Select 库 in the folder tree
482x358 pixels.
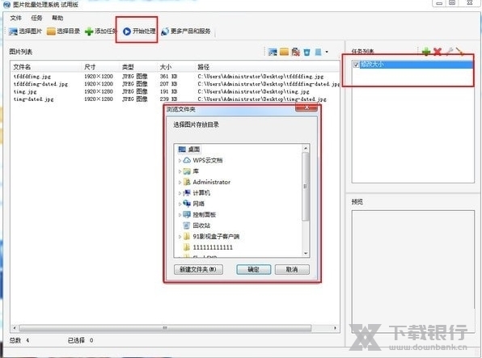coord(196,171)
